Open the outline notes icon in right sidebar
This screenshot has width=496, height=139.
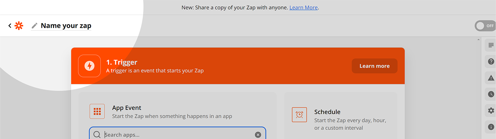(491, 45)
